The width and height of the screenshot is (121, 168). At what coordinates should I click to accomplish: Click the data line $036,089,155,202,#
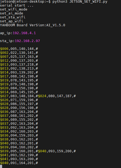pos(19,120)
